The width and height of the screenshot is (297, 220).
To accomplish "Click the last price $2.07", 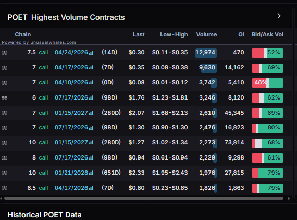I will 137,113.
